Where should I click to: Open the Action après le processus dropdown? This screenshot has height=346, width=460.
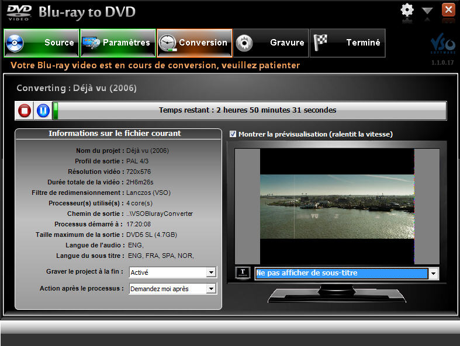(211, 289)
